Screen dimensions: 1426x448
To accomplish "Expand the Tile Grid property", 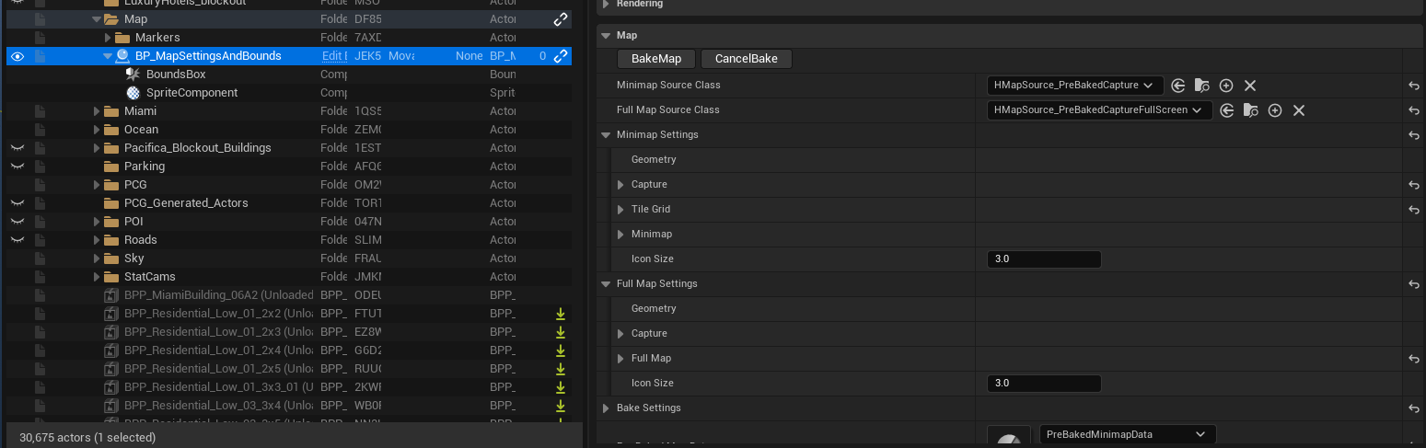I will (621, 210).
